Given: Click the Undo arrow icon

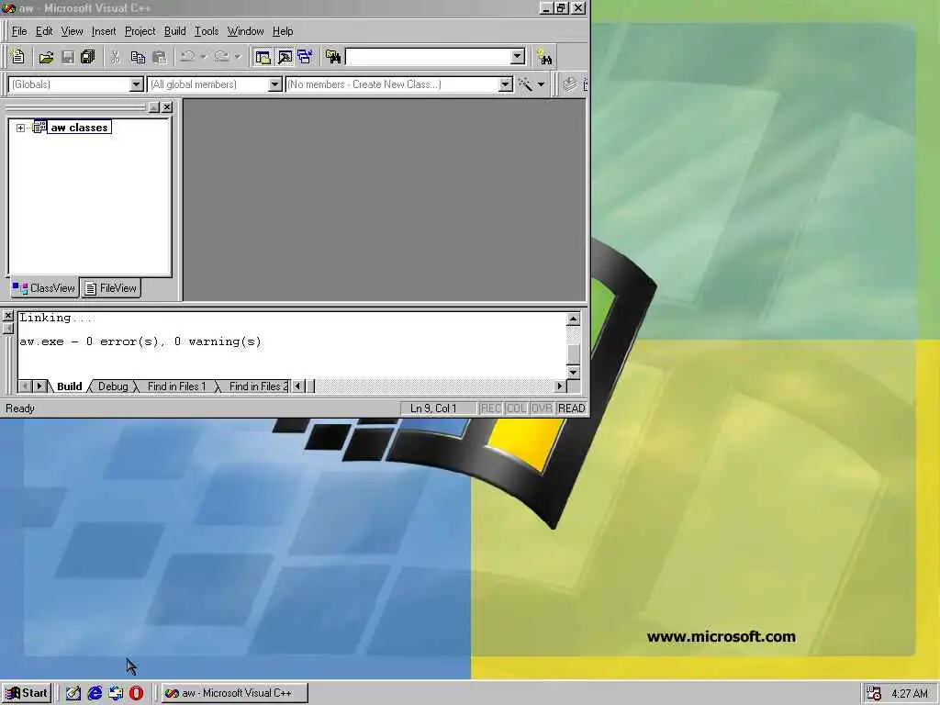Looking at the screenshot, I should [187, 57].
